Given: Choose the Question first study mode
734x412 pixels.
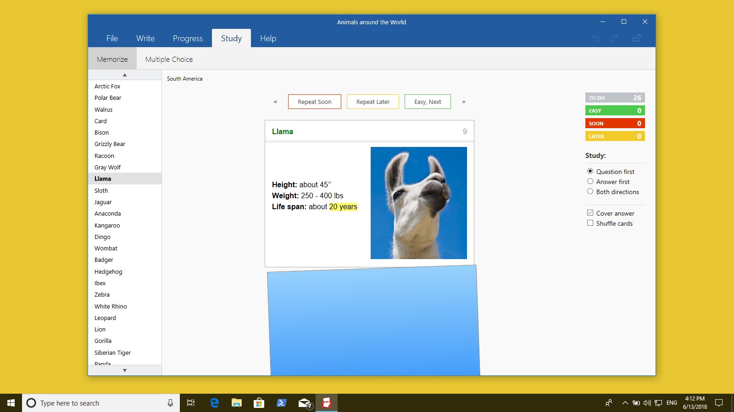Looking at the screenshot, I should click(590, 171).
